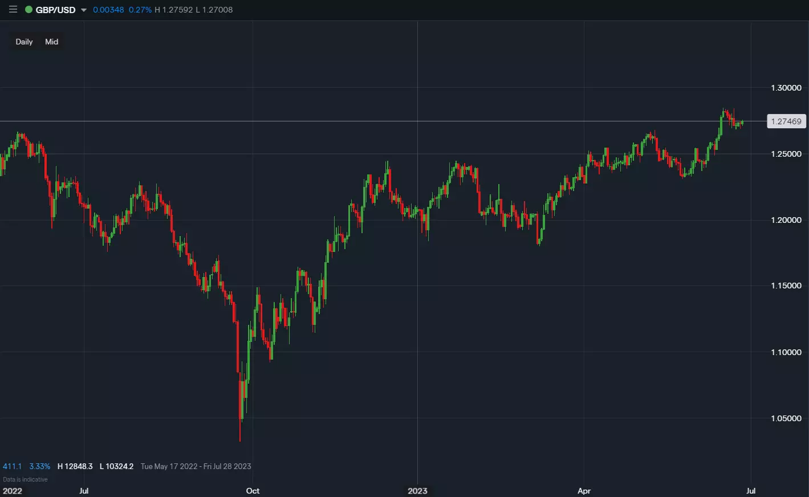
Task: Click the 1.05000 price axis label
Action: click(786, 418)
